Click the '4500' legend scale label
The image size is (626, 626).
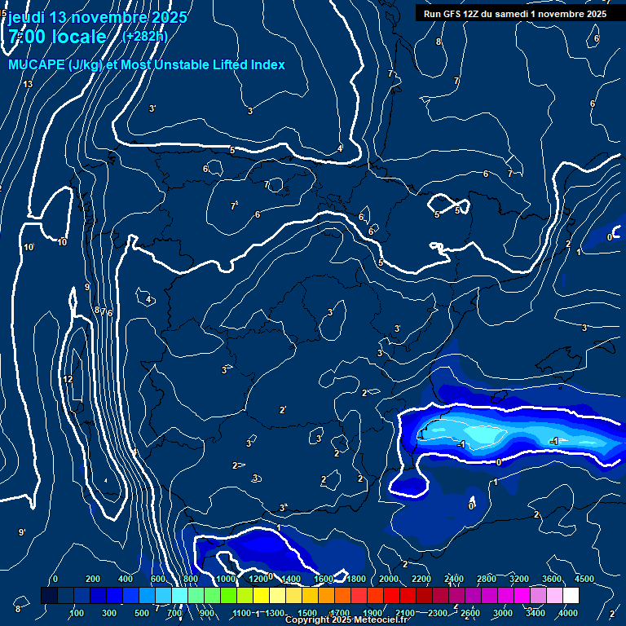584,579
